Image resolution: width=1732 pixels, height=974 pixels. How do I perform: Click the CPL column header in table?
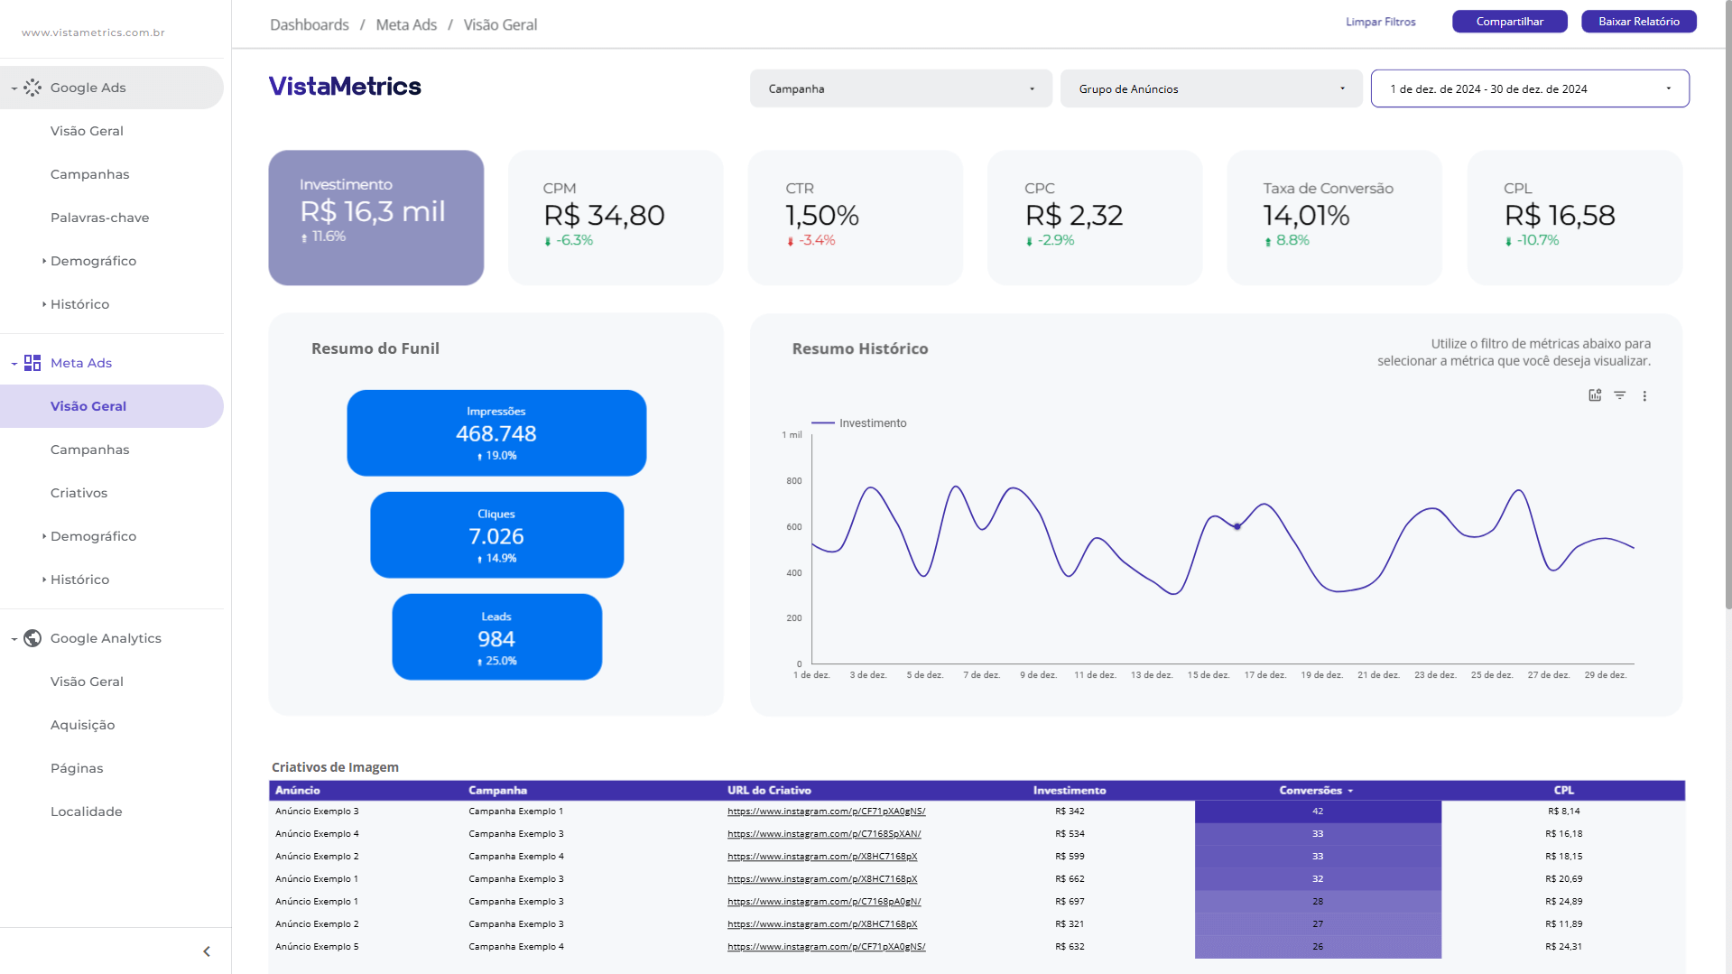1563,790
